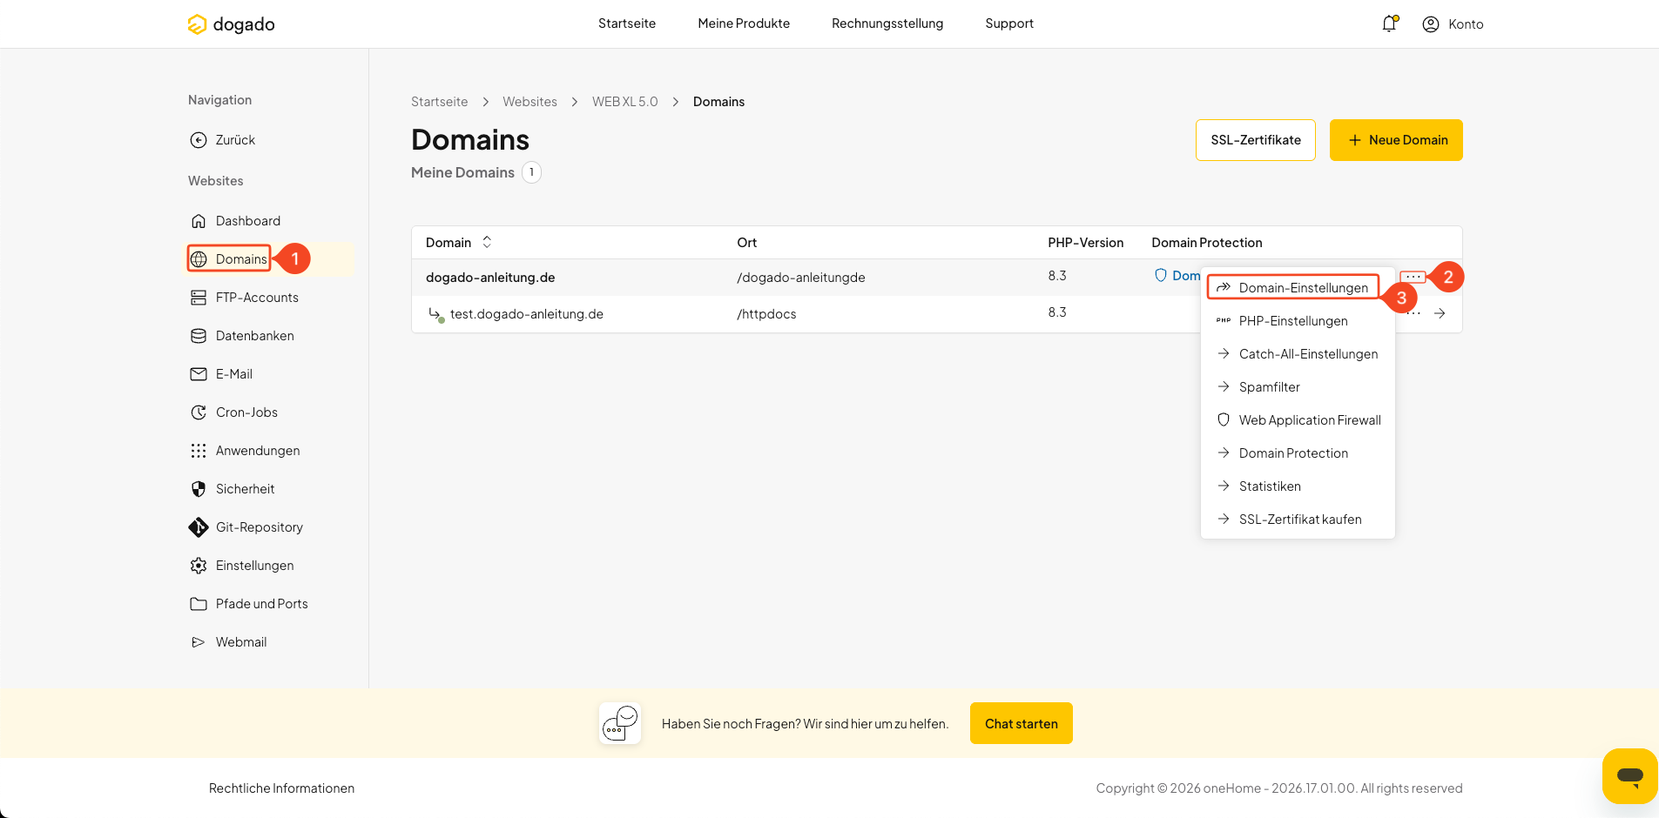The image size is (1659, 818).
Task: Click the Meine Domains count badge
Action: point(531,172)
